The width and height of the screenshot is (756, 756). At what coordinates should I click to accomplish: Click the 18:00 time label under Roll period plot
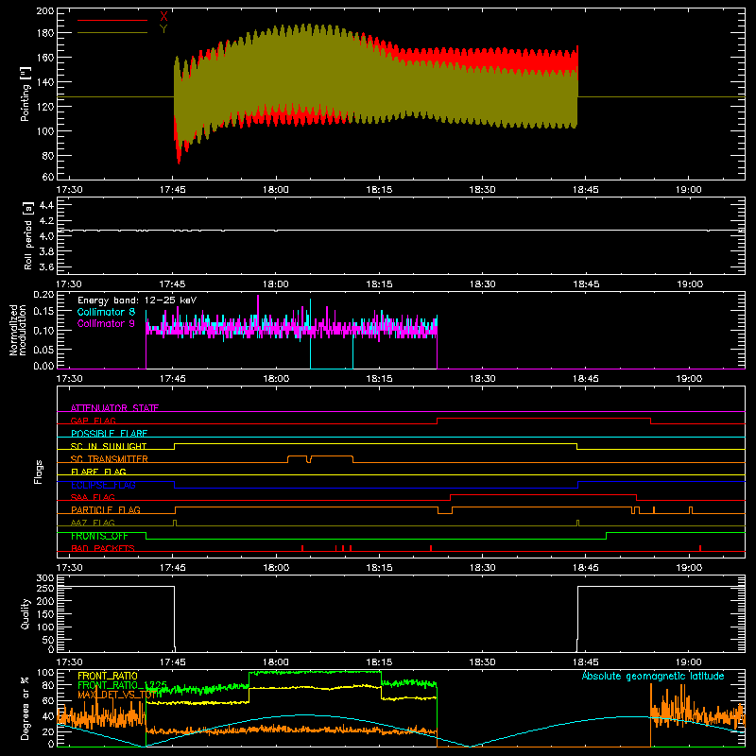tap(276, 284)
